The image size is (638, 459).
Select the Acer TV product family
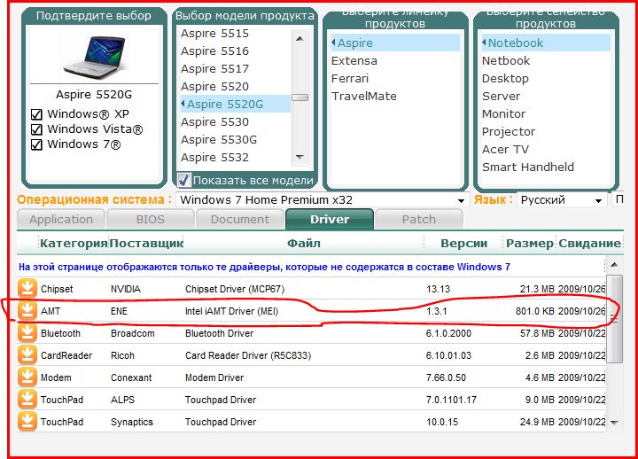[x=505, y=150]
